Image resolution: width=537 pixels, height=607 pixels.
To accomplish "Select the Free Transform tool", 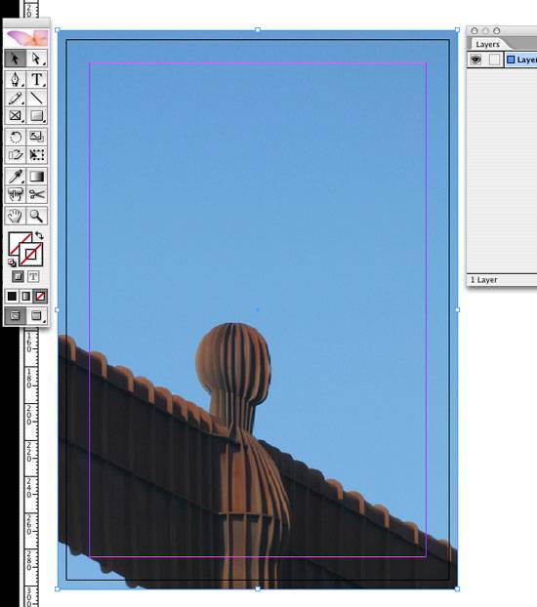I will point(37,155).
